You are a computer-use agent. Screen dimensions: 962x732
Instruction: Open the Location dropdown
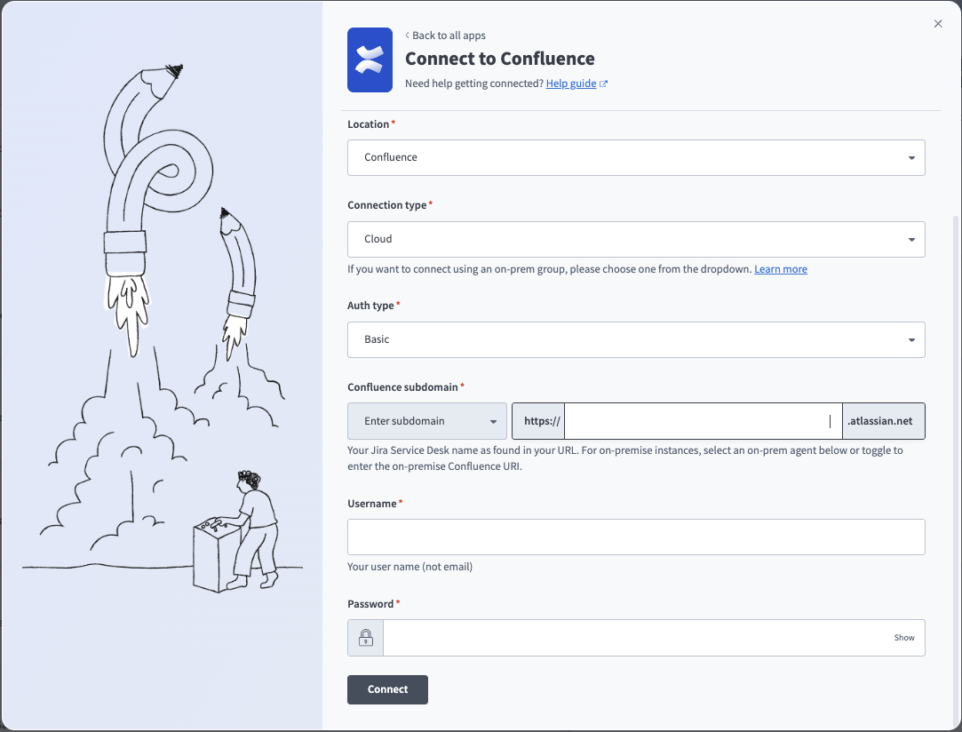click(636, 157)
